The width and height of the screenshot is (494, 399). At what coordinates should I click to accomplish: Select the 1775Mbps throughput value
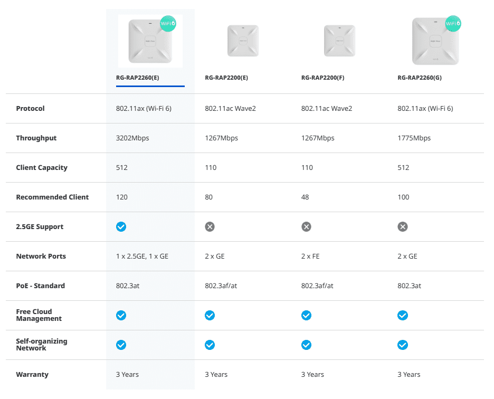[414, 138]
